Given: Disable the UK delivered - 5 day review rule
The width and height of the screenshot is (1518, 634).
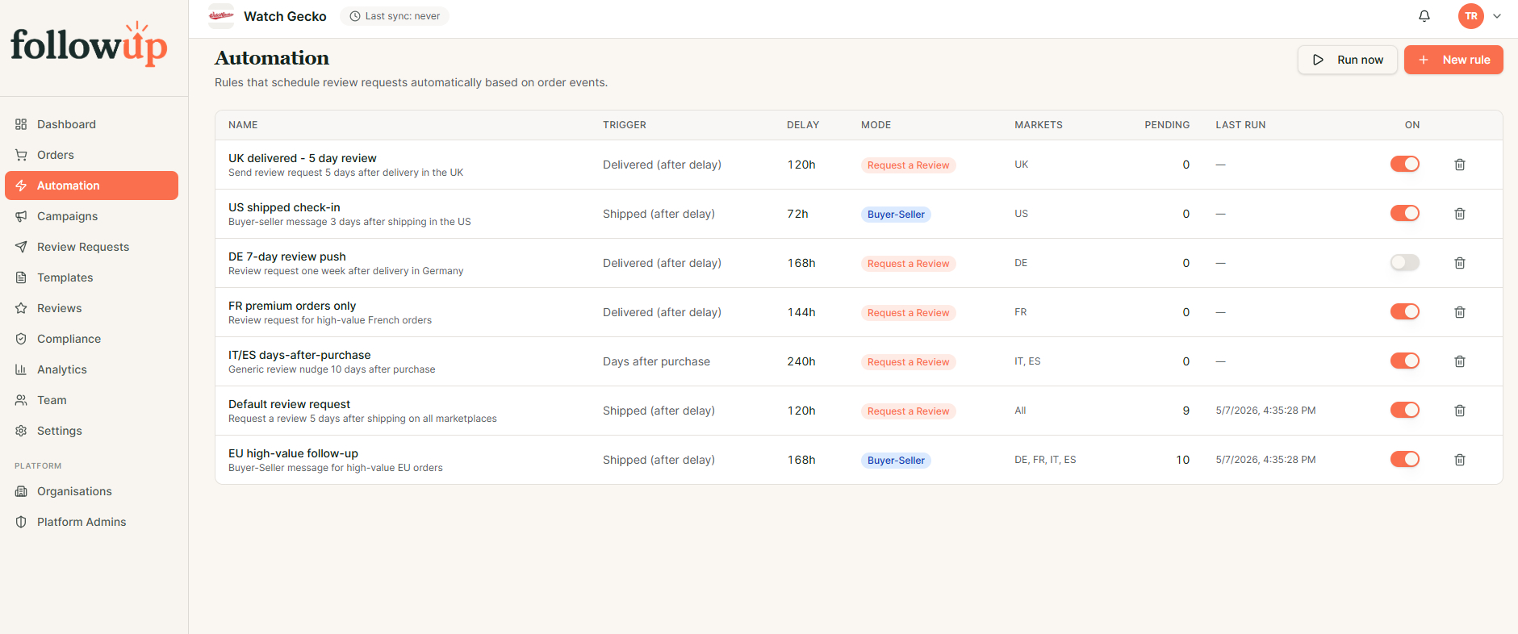Looking at the screenshot, I should (1404, 164).
